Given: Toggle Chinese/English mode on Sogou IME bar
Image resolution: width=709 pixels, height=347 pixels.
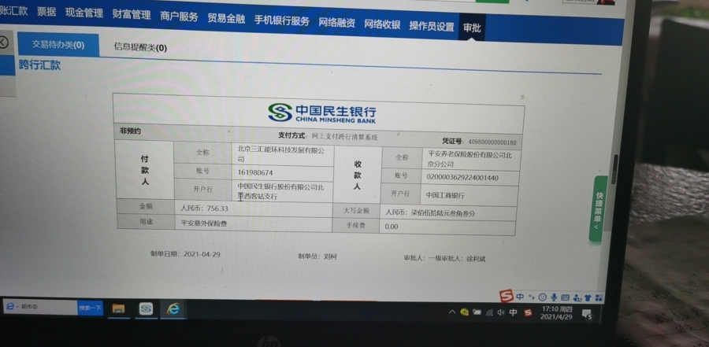Looking at the screenshot, I should point(520,297).
